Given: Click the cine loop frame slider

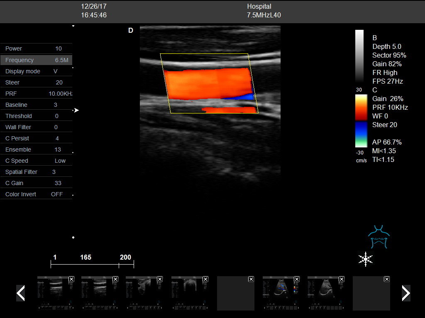Looking at the screenshot, I should click(x=92, y=265).
